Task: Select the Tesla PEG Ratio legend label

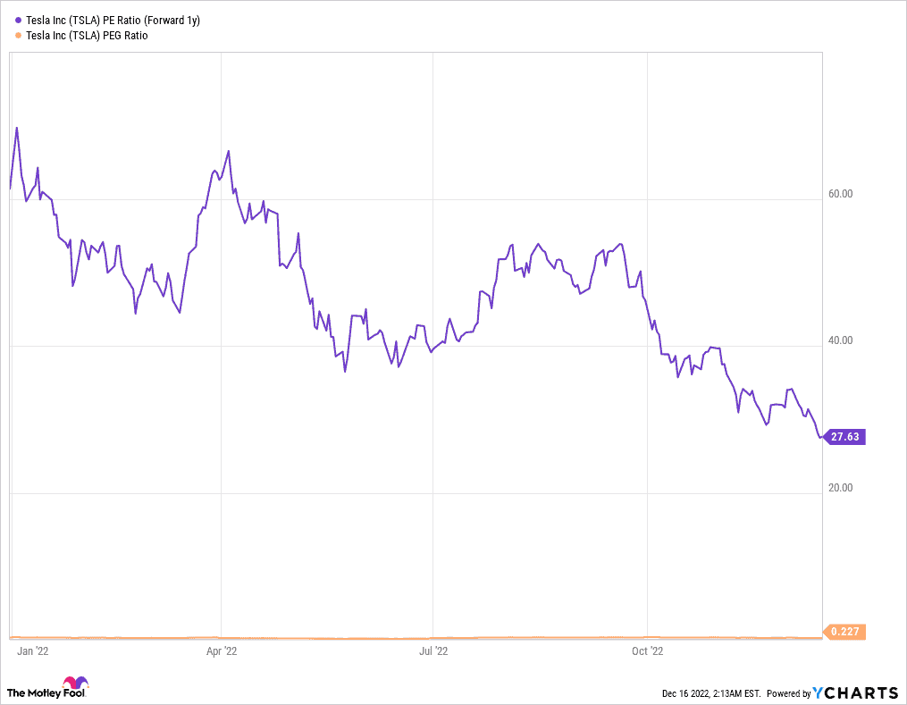Action: click(87, 36)
